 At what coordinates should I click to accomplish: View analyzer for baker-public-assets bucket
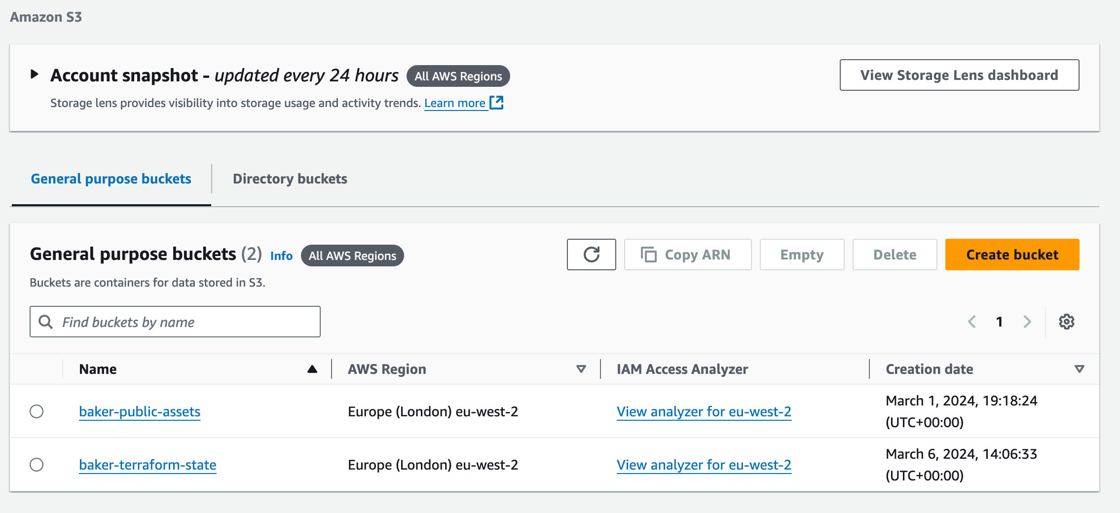[704, 411]
